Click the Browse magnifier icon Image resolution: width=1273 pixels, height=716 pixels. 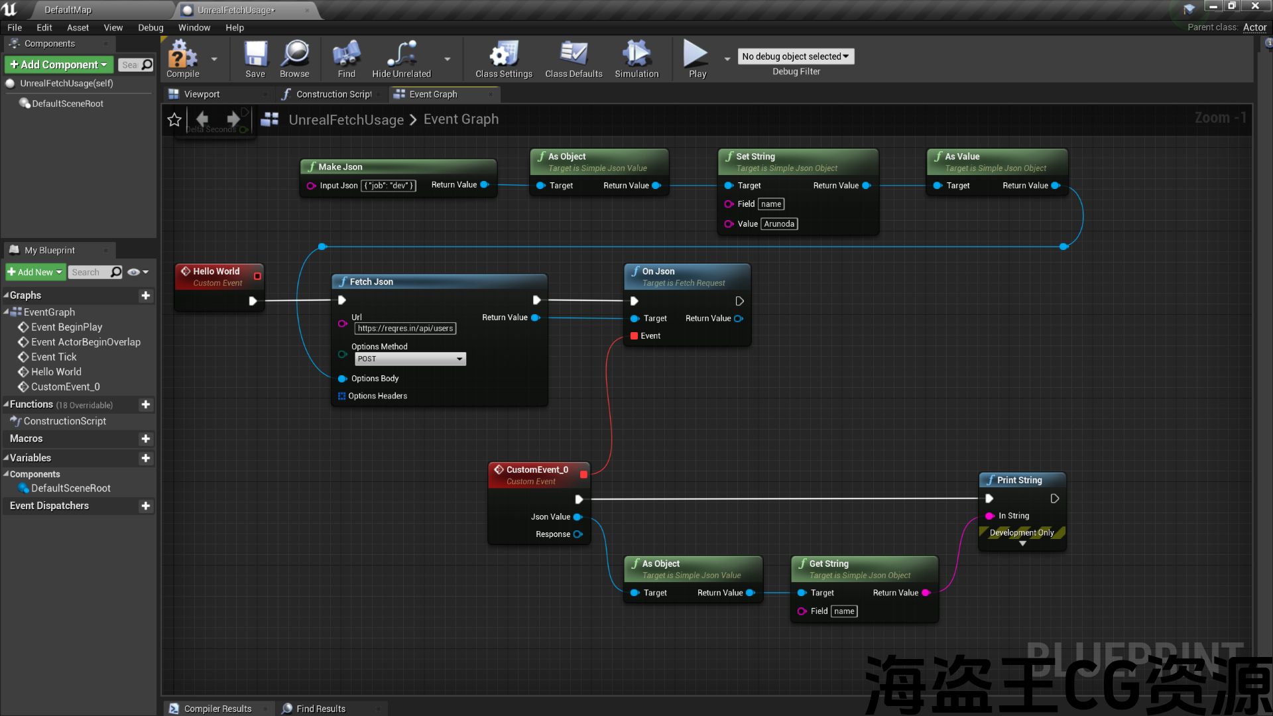pyautogui.click(x=294, y=54)
